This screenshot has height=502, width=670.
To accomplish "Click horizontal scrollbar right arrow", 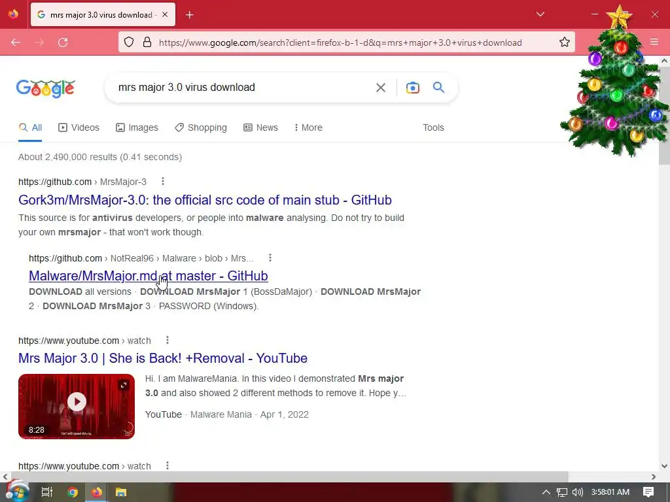I will click(654, 477).
